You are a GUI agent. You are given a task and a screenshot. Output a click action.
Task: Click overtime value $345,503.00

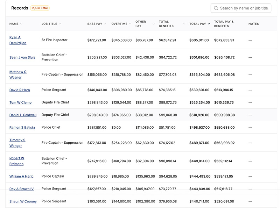121,40
